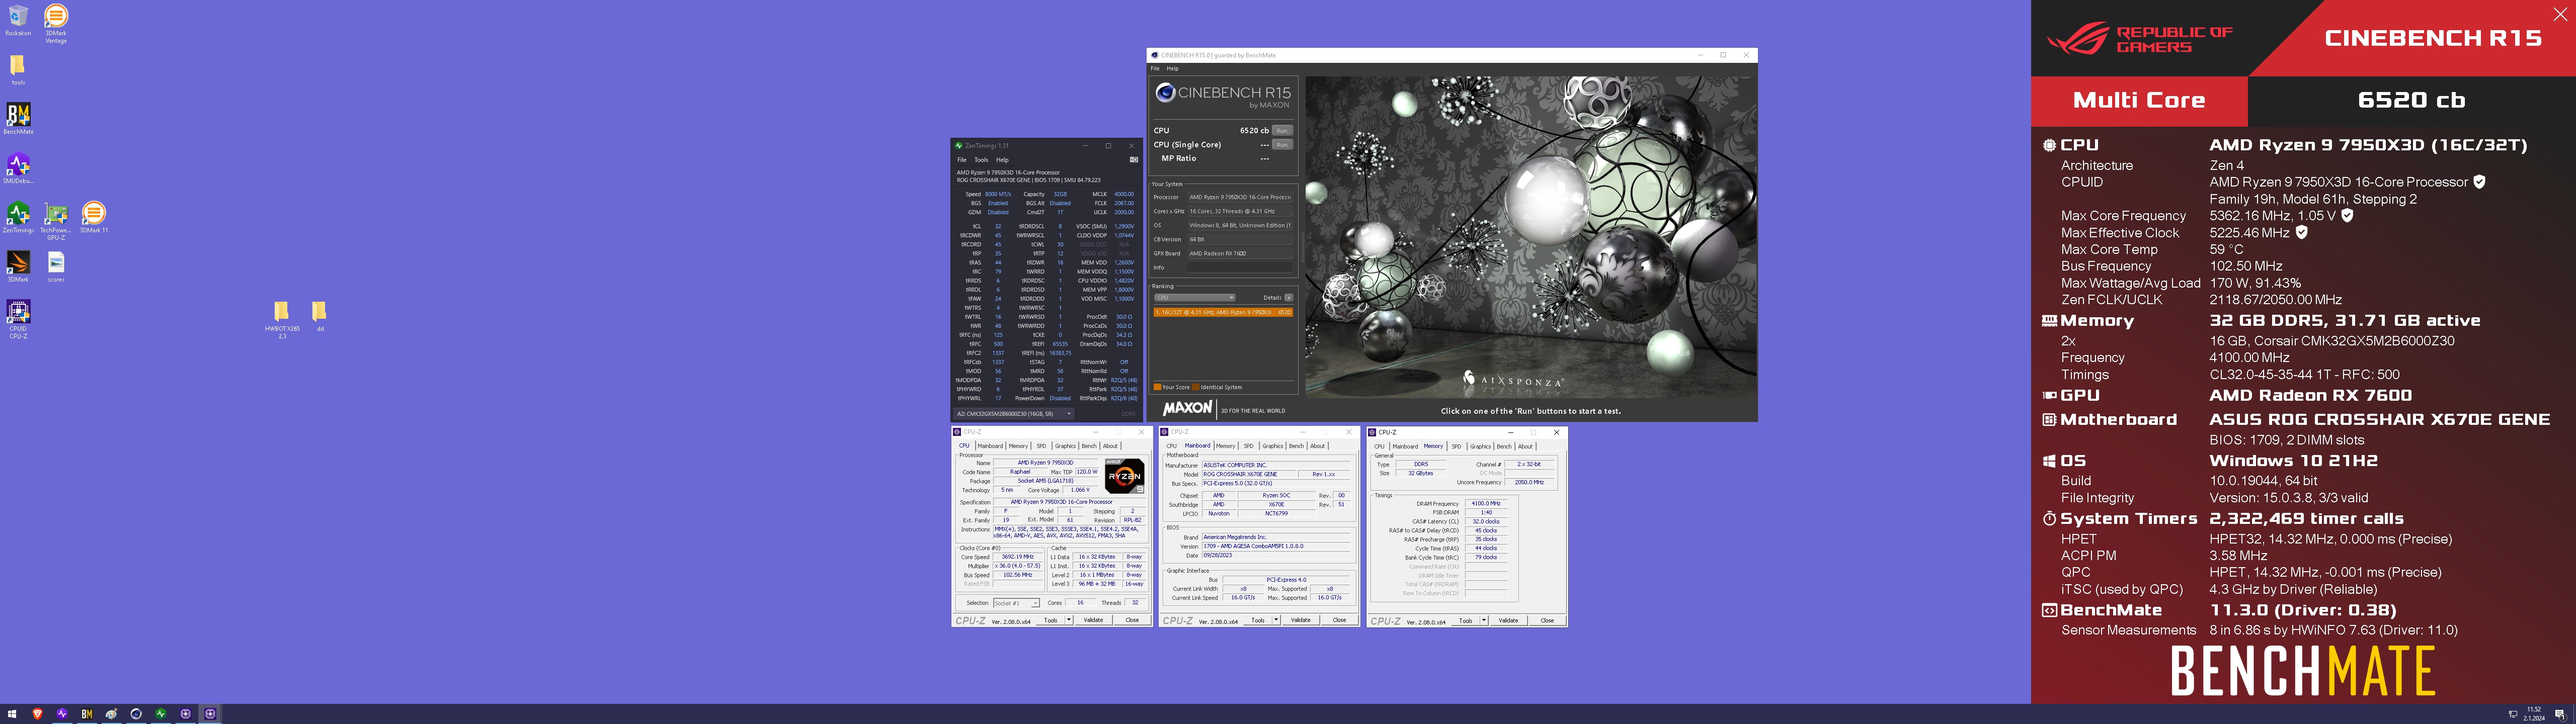Select the scores image file
Viewport: 2576px width, 724px height.
coord(56,266)
